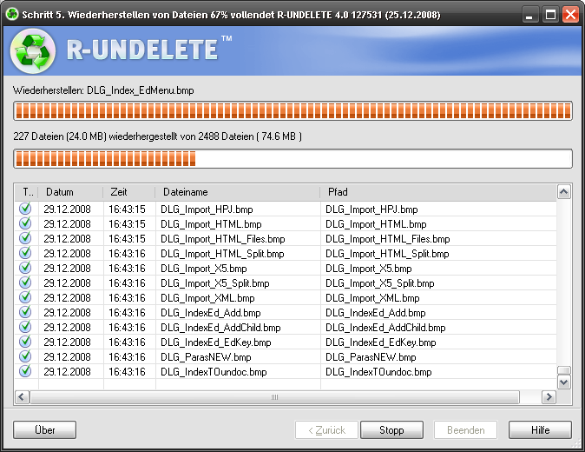Click the scroll down arrow of the file list

coord(563,382)
